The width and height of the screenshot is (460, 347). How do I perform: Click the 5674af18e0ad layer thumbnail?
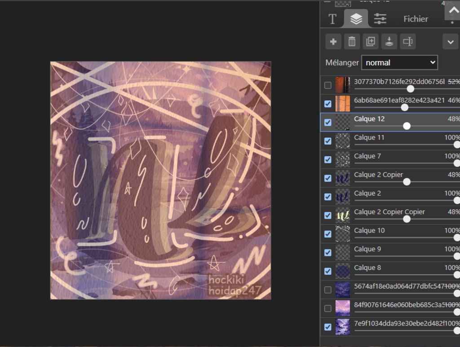(x=343, y=290)
